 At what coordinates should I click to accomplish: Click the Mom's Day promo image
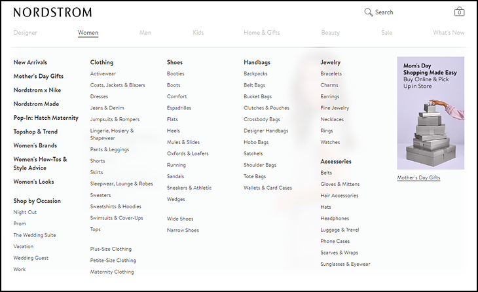[x=430, y=113]
